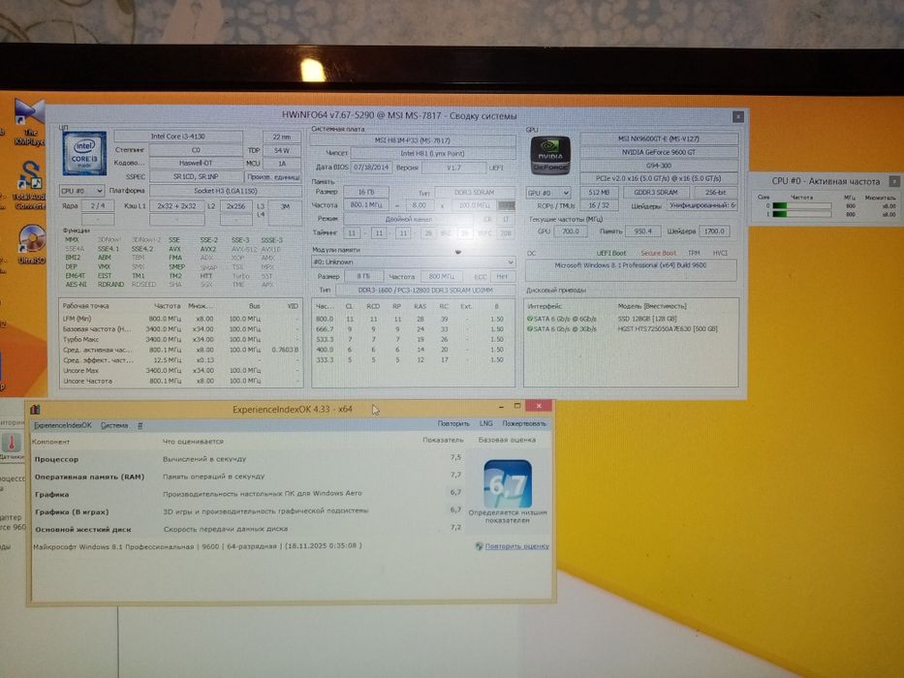Open the ExperienceIndexOK menu
Viewport: 904px width, 678px height.
tap(62, 425)
